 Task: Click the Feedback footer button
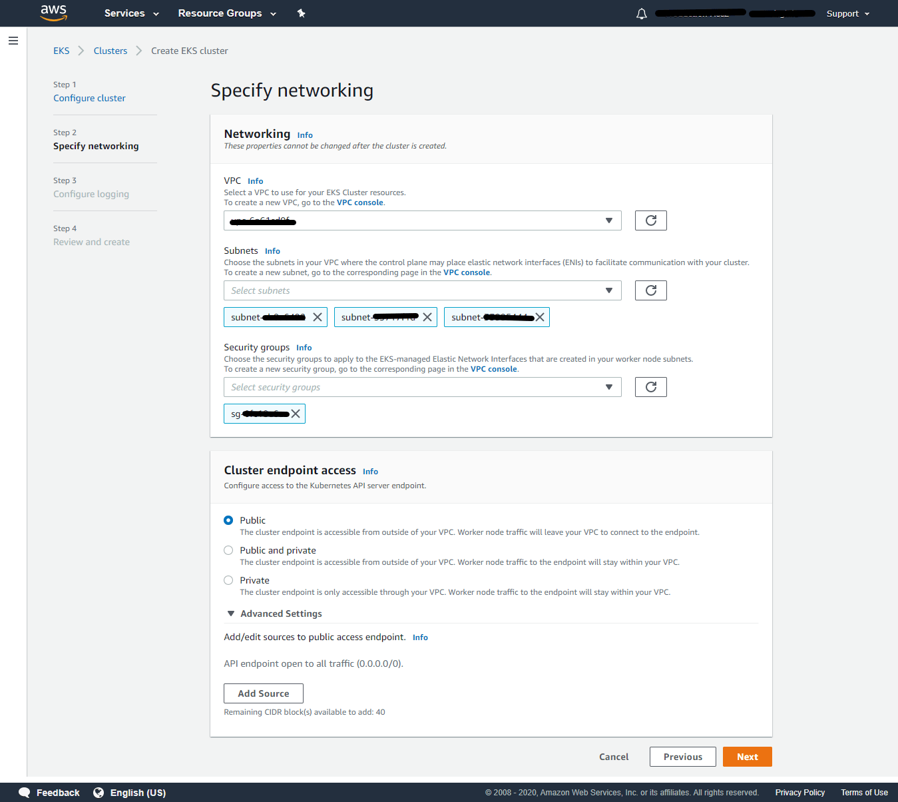pos(49,793)
